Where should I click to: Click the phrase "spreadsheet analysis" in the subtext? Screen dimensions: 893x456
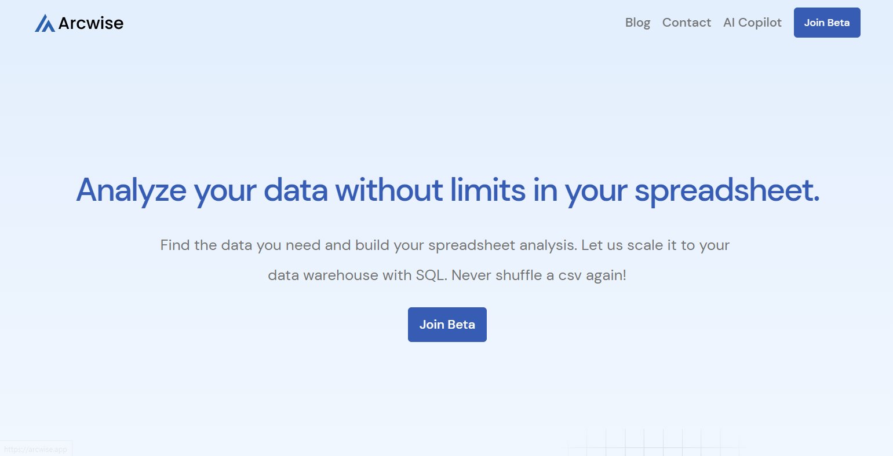[x=502, y=245]
